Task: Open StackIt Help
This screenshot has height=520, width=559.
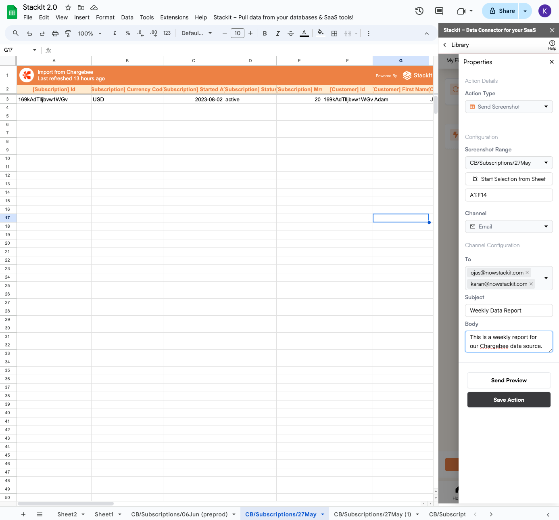Action: click(x=552, y=45)
